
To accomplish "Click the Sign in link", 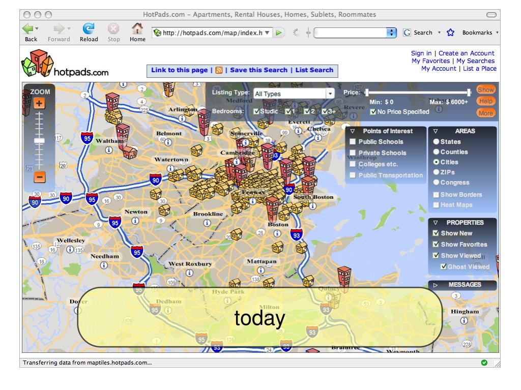I will tap(421, 53).
